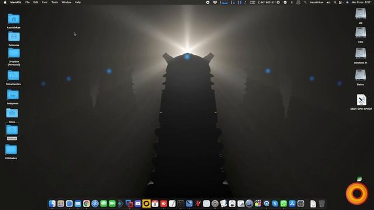Open qBittorrent from the Dock

pyautogui.click(x=95, y=204)
